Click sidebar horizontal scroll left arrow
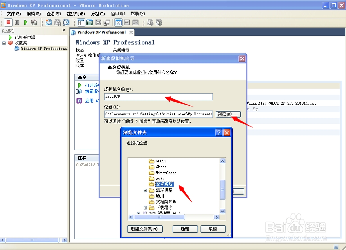 click(x=3, y=240)
